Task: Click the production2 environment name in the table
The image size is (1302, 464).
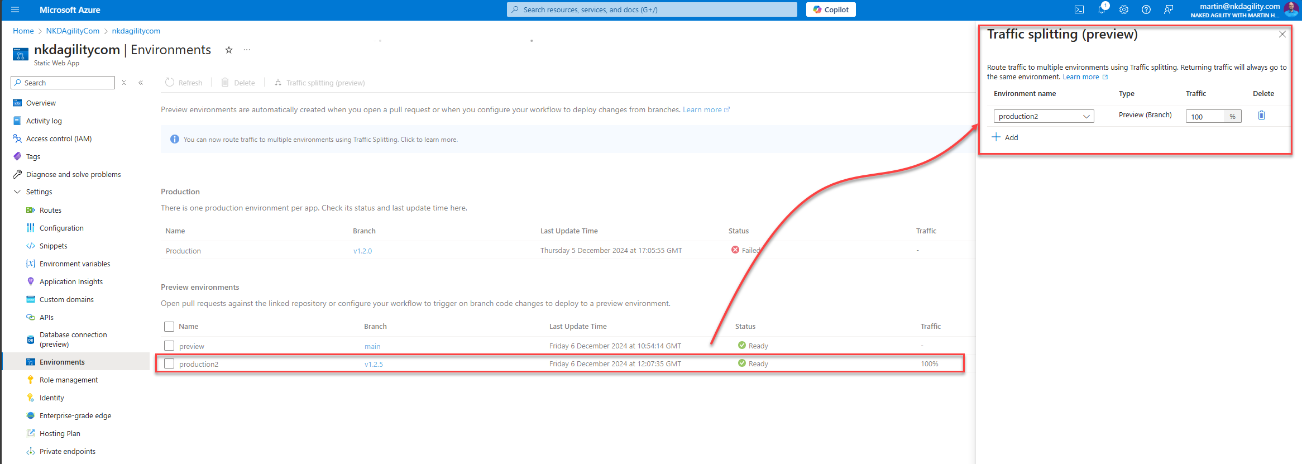Action: point(199,364)
